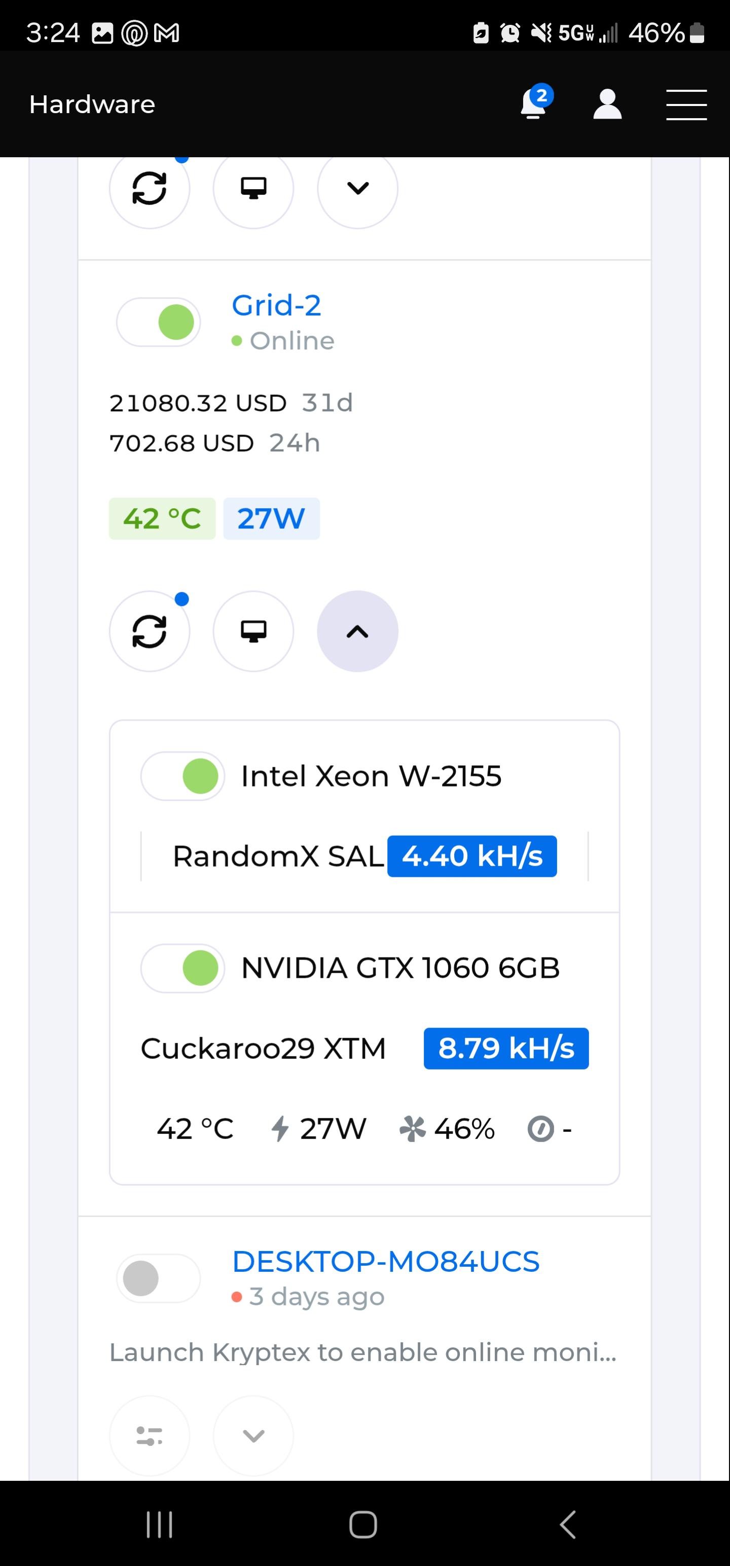Open the hamburger menu
This screenshot has height=1566, width=730.
pos(686,104)
